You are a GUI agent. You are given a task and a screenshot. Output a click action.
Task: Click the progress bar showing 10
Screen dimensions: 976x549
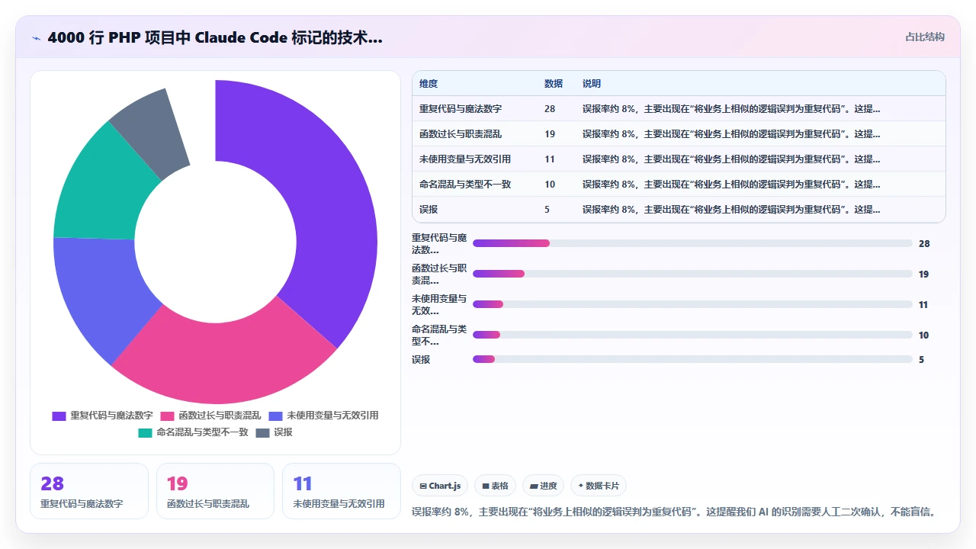point(692,335)
